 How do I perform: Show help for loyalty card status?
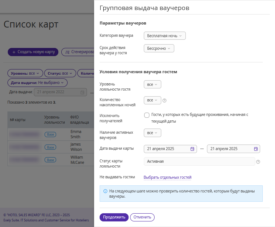coord(258,162)
